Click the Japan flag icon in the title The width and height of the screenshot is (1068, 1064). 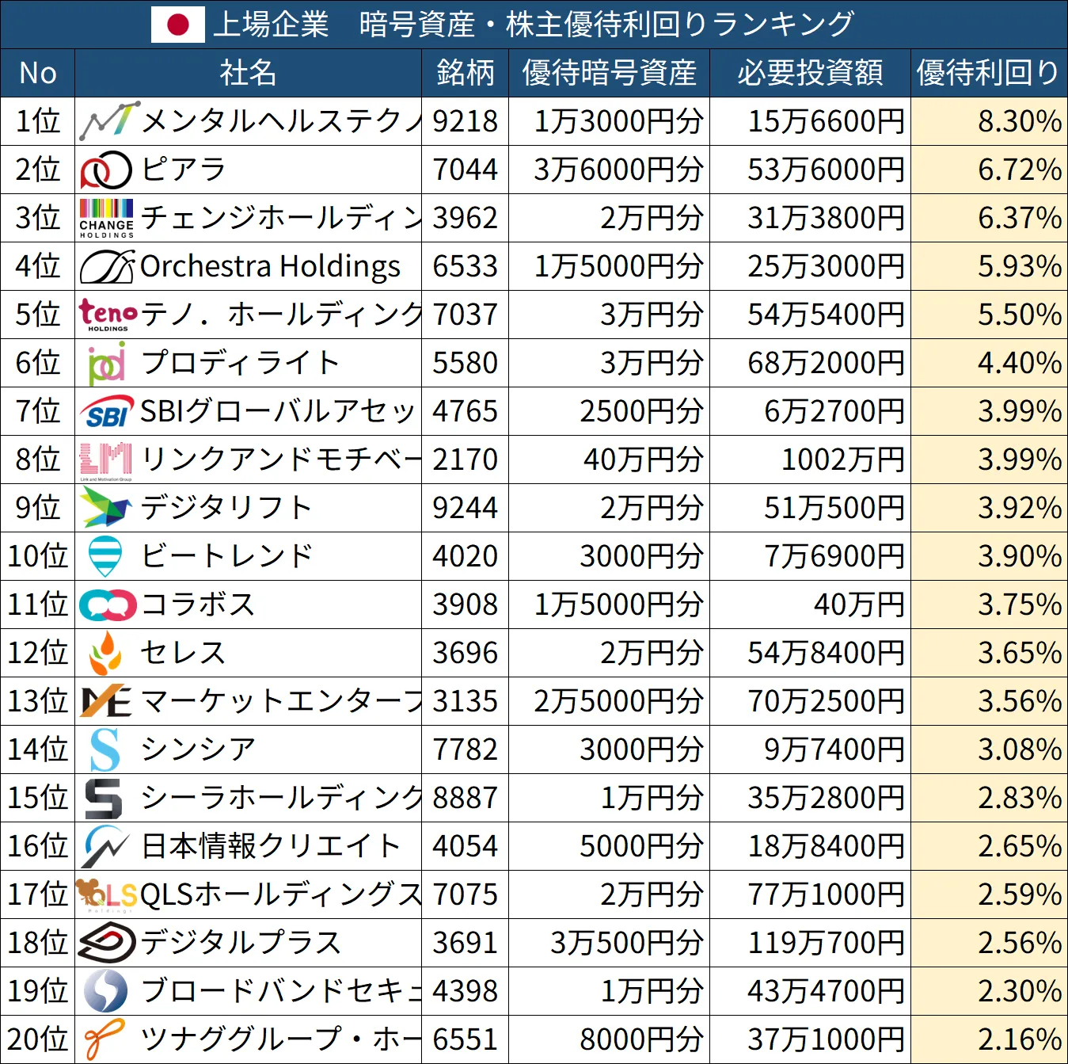click(x=178, y=24)
